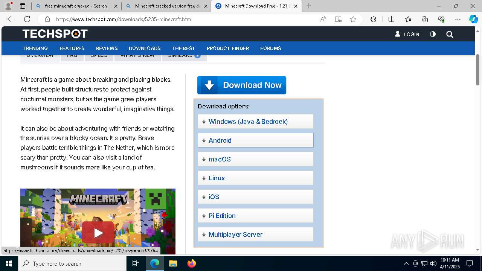482x271 pixels.
Task: Click the Split screen icon
Action: point(391,19)
